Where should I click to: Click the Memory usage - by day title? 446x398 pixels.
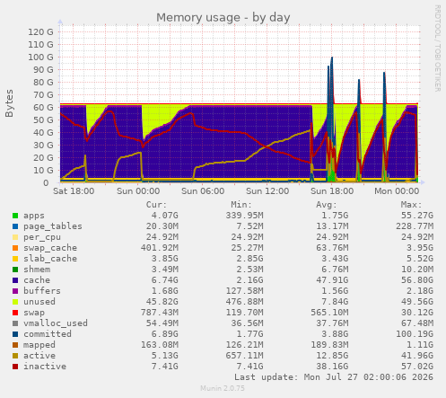click(x=223, y=18)
